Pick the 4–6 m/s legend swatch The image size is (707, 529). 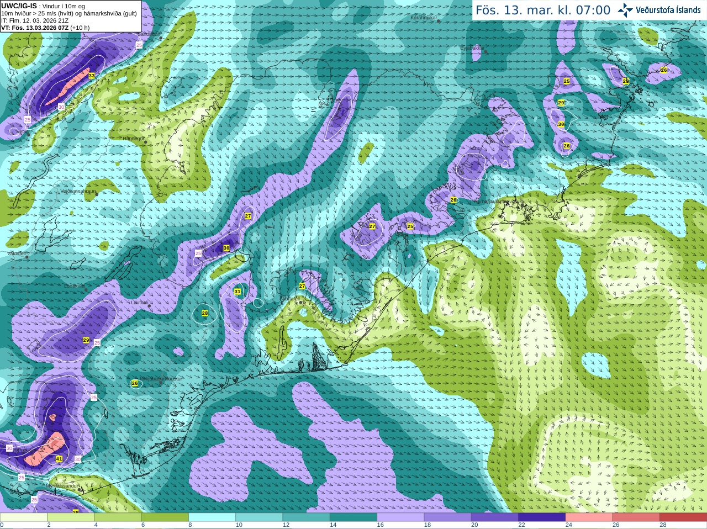coord(118,517)
